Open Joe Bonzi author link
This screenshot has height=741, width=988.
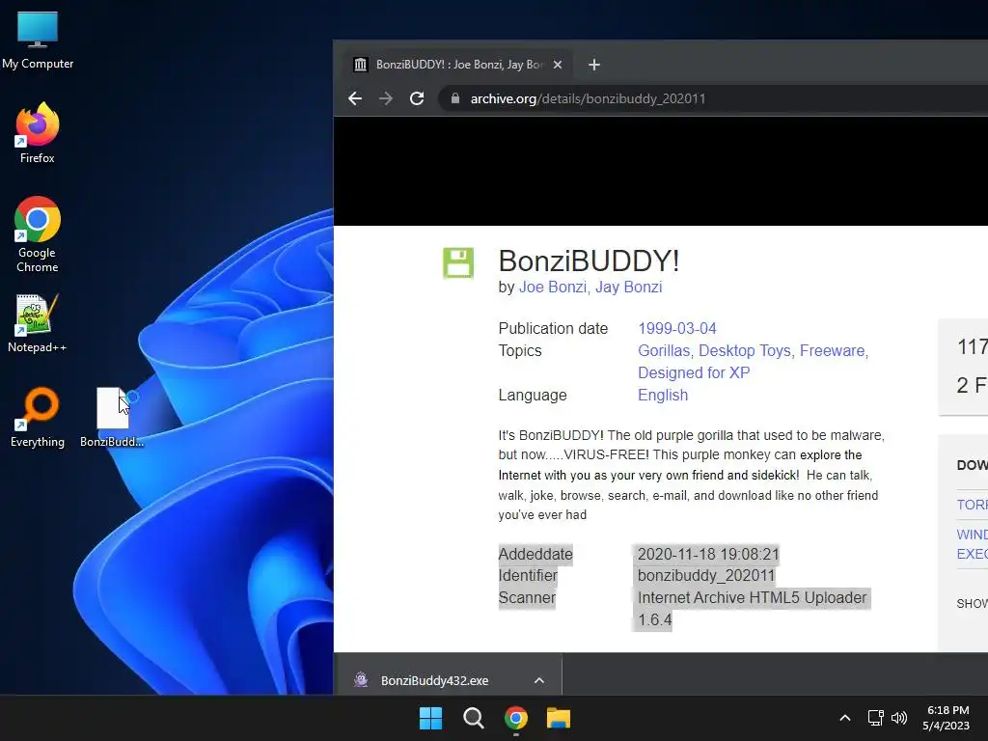(552, 288)
